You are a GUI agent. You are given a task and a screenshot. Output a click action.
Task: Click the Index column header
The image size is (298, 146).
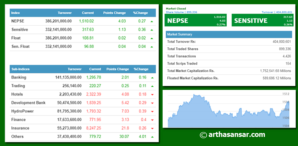[x=16, y=13]
